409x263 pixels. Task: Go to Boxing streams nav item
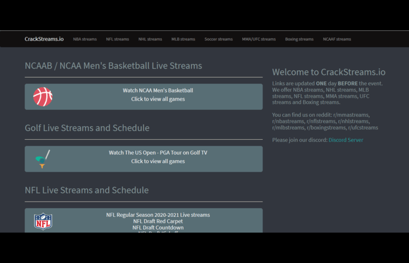[299, 39]
